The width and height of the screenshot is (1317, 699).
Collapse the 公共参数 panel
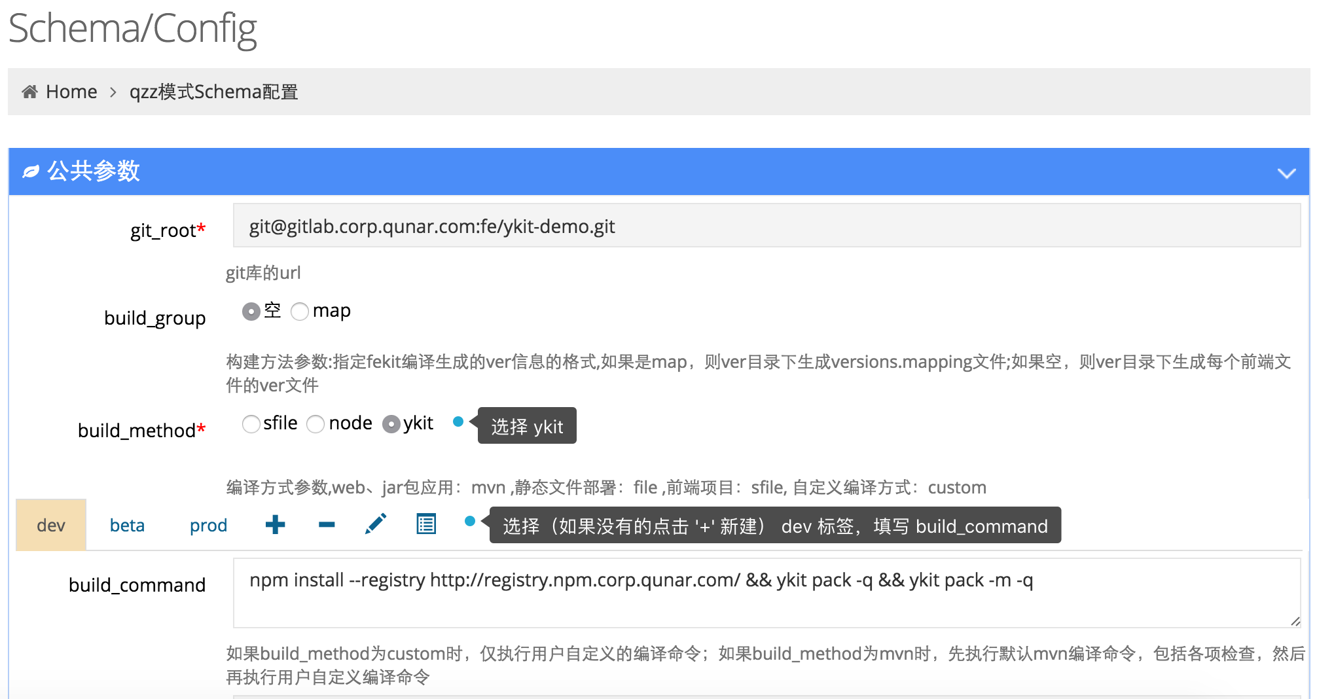click(1286, 173)
